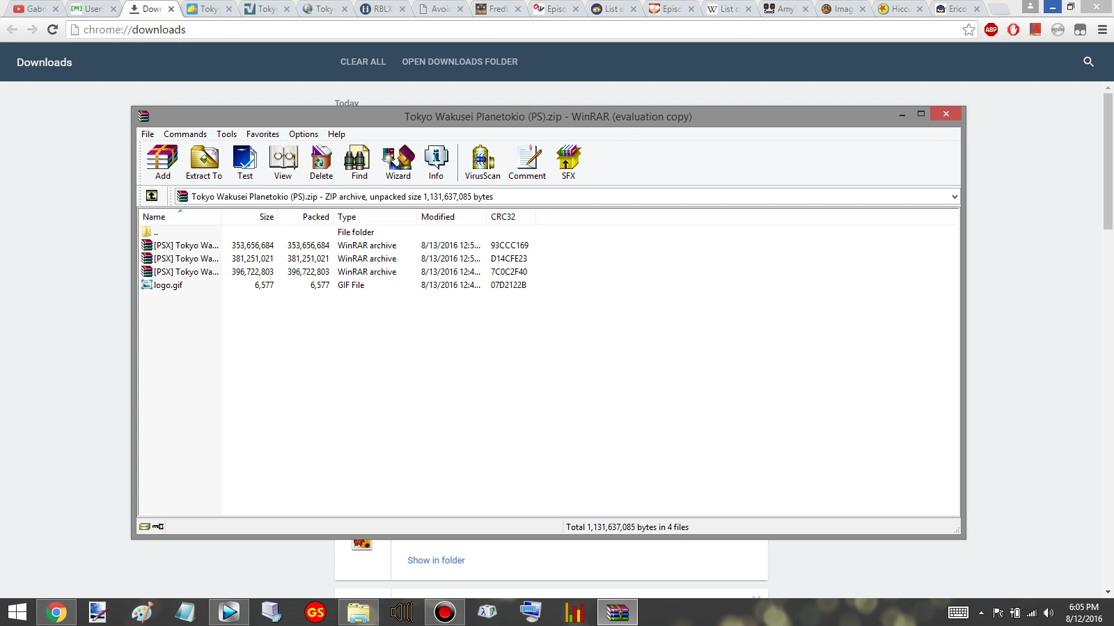Show archive Info

point(436,163)
